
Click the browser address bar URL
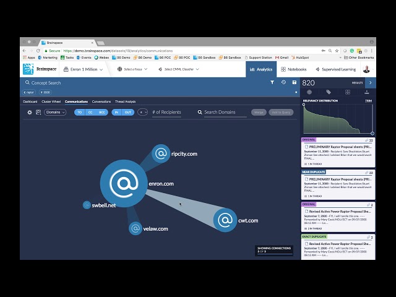tap(118, 51)
